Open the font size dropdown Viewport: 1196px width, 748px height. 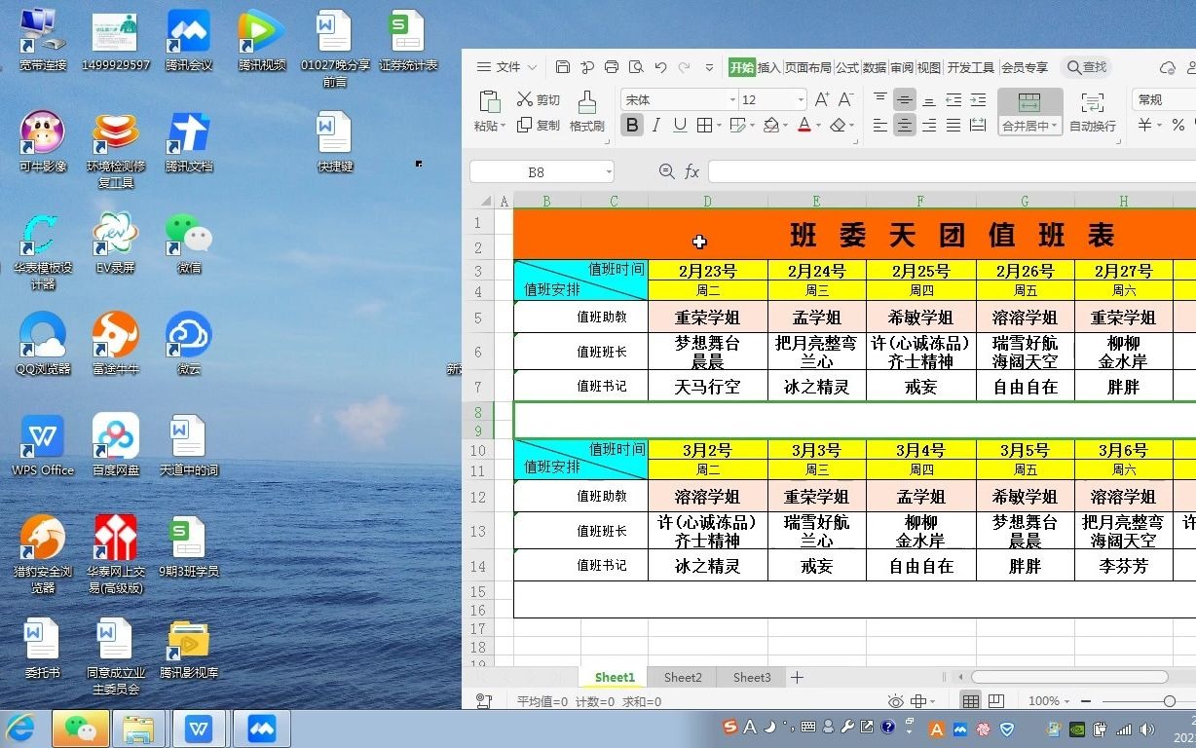tap(801, 98)
